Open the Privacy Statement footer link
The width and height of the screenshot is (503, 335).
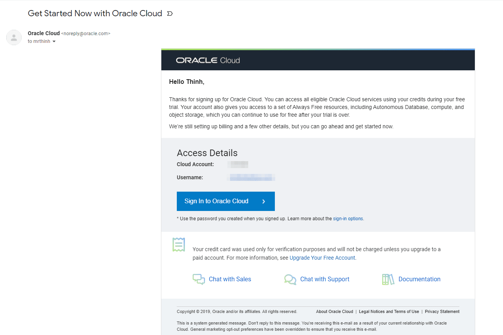pos(442,311)
